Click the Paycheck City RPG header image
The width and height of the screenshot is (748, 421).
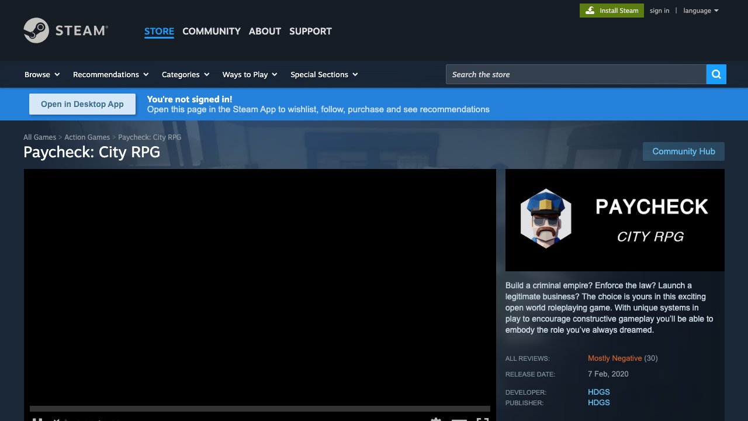614,220
